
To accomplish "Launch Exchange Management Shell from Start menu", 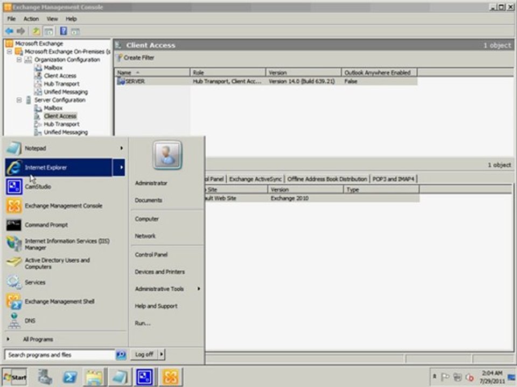I will point(64,302).
